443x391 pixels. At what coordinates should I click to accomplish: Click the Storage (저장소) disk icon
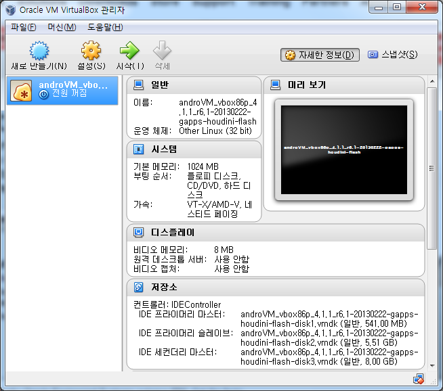[138, 287]
